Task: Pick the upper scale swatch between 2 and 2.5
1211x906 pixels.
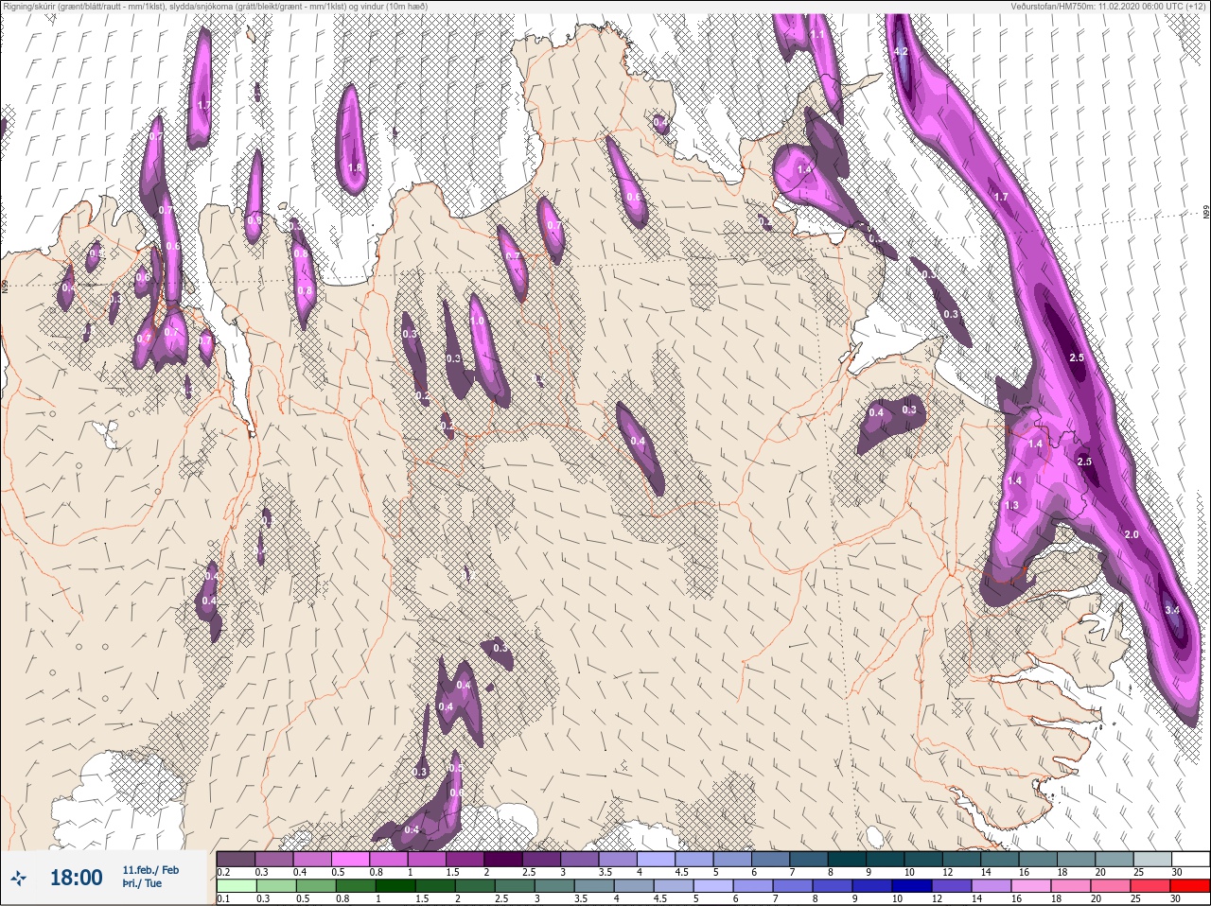Action: [503, 859]
